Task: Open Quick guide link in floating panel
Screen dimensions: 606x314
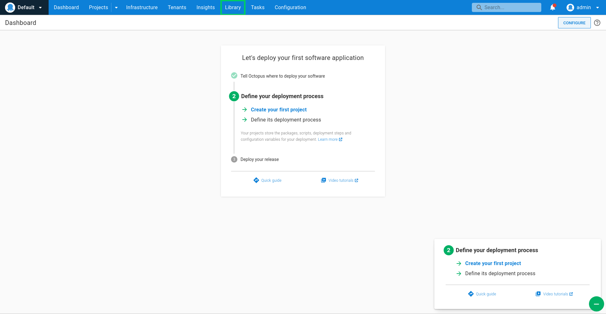Action: (x=486, y=294)
